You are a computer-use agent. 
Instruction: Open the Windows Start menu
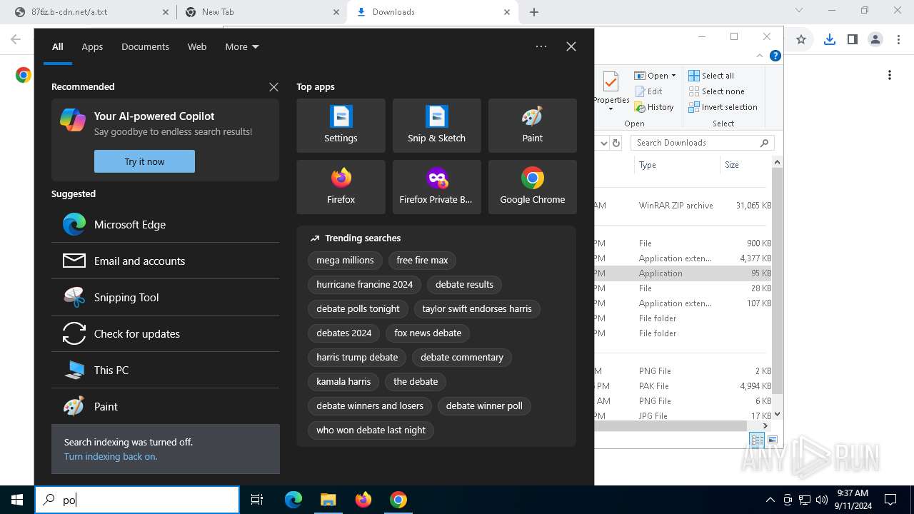[17, 500]
